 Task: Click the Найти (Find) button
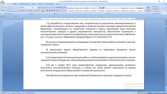[156, 7]
